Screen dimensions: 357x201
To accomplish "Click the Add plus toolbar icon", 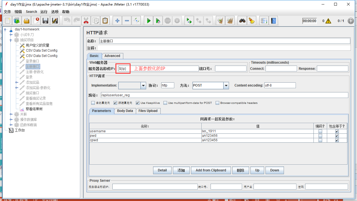I will [117, 21].
